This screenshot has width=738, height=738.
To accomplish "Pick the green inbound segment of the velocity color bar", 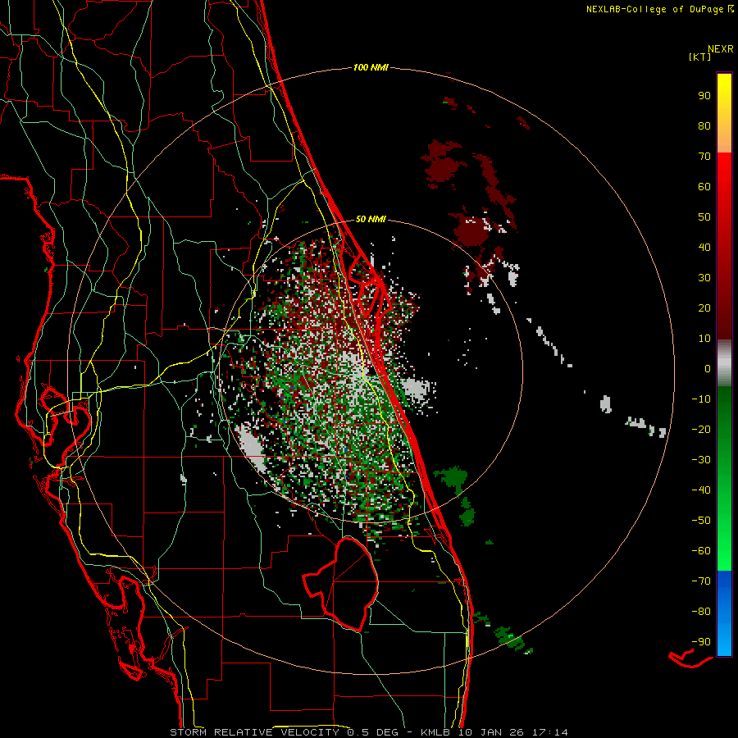I will tap(724, 479).
